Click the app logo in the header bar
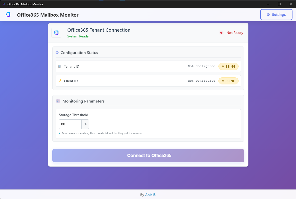296x199 pixels. tap(8, 15)
